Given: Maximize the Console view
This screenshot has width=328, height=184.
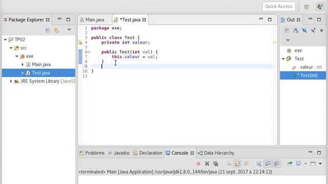Looking at the screenshot, I should tap(319, 153).
